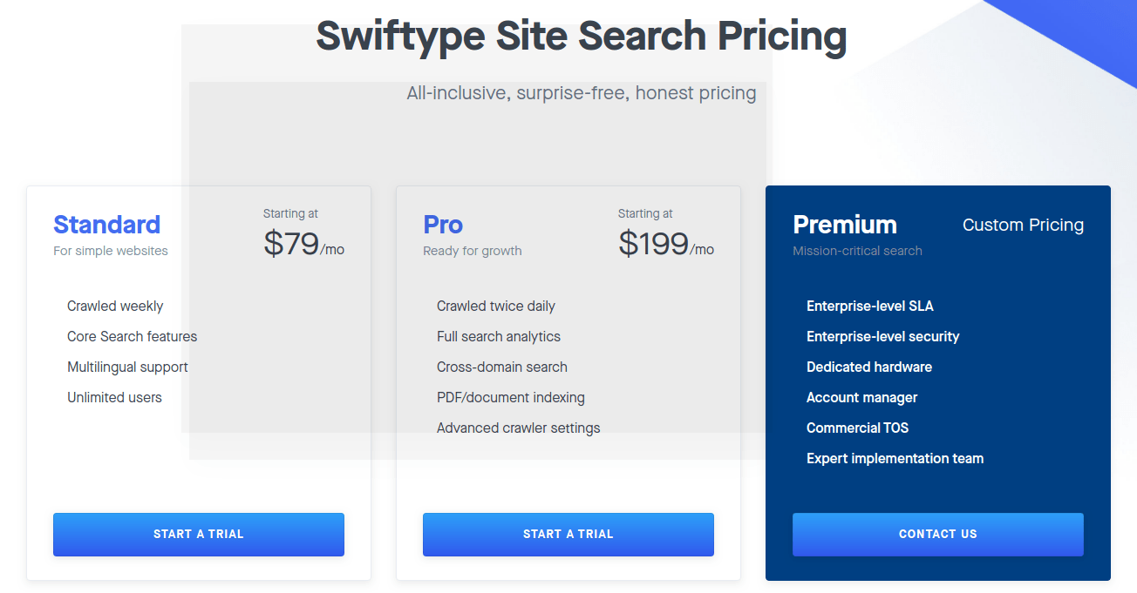Click the $199/mo price label

(x=665, y=244)
